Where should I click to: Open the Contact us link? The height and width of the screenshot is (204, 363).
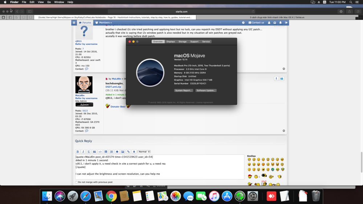[256, 23]
